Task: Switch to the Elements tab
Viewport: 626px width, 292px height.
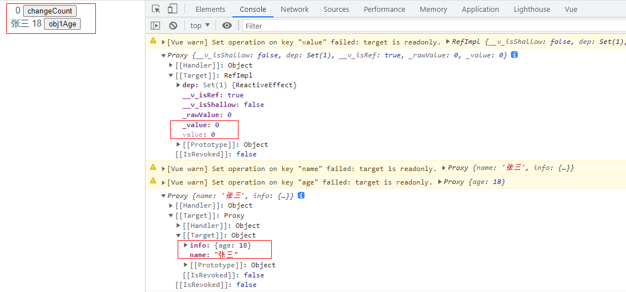Action: tap(210, 9)
